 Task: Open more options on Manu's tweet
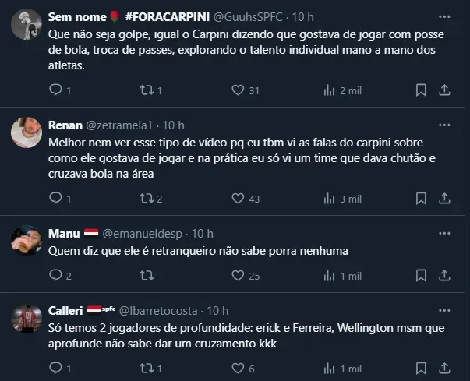pyautogui.click(x=443, y=233)
